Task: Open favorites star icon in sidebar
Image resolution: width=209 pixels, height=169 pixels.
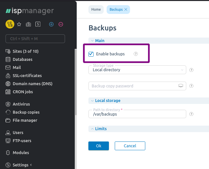Action: click(19, 24)
